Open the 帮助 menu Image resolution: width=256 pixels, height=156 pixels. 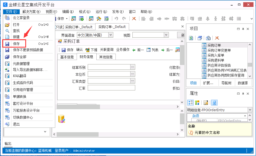coord(146,12)
